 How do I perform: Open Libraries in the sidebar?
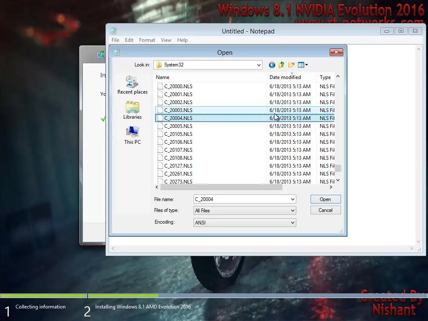click(132, 110)
